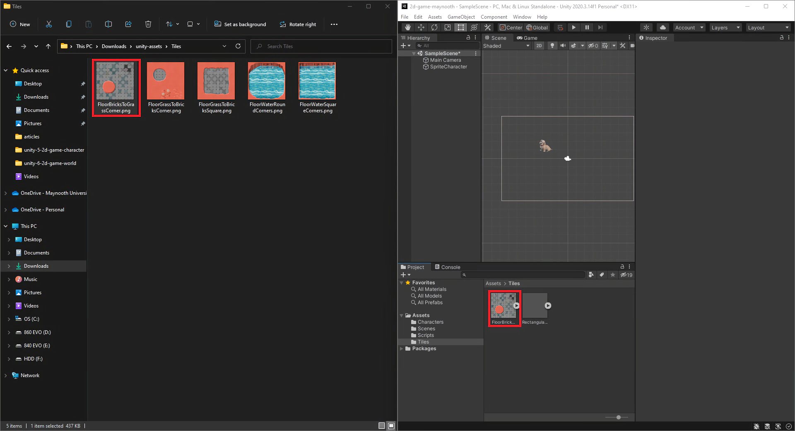Start Play mode in Unity
The height and width of the screenshot is (431, 795).
[573, 27]
